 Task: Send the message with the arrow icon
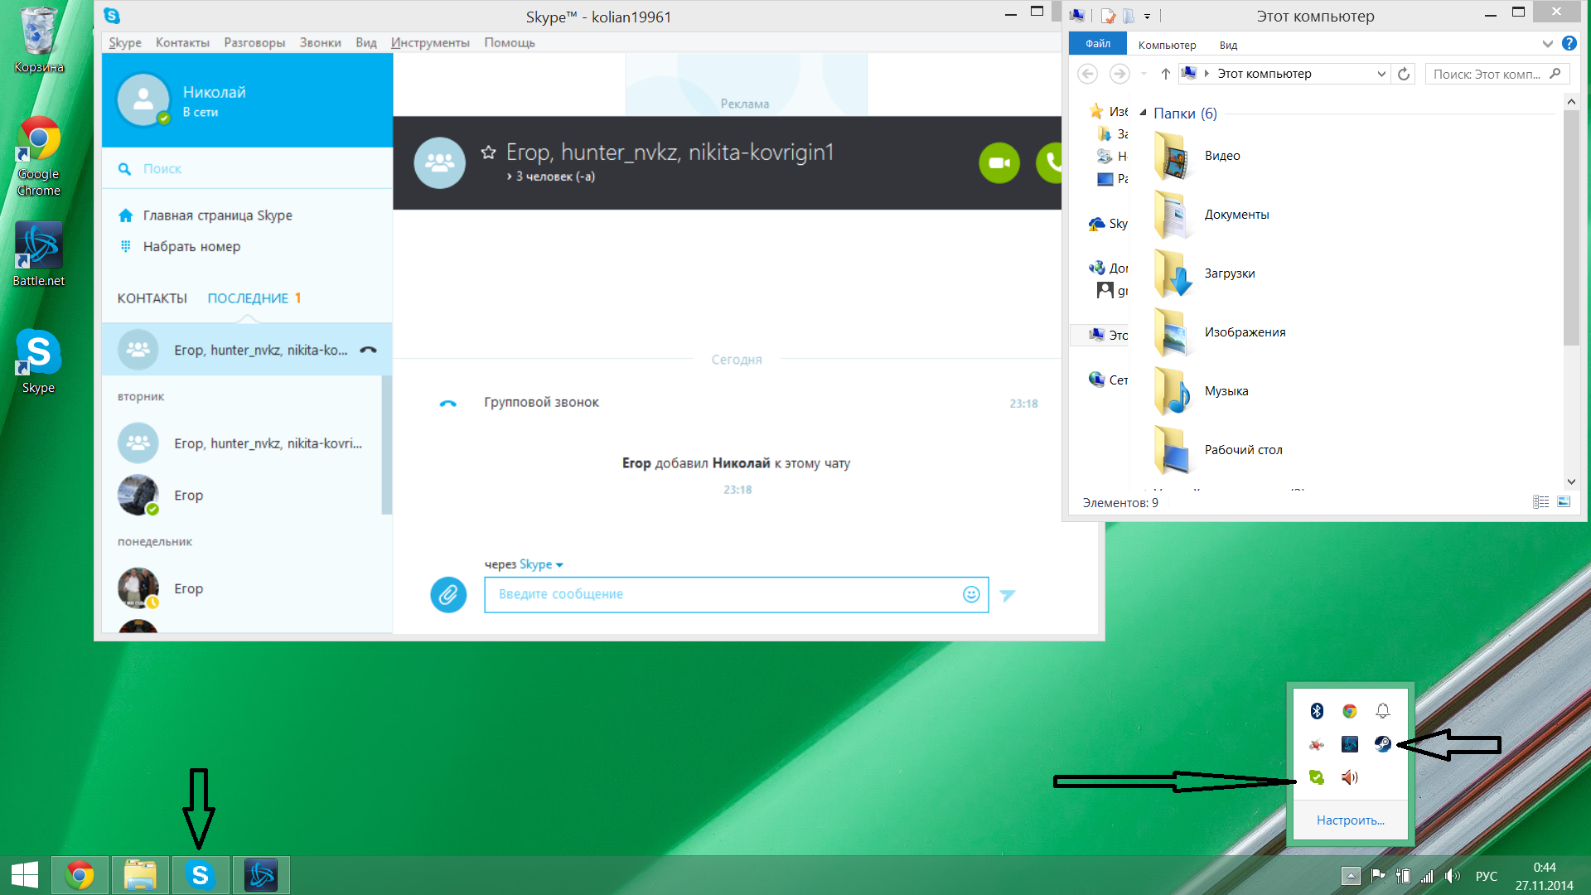(1008, 595)
